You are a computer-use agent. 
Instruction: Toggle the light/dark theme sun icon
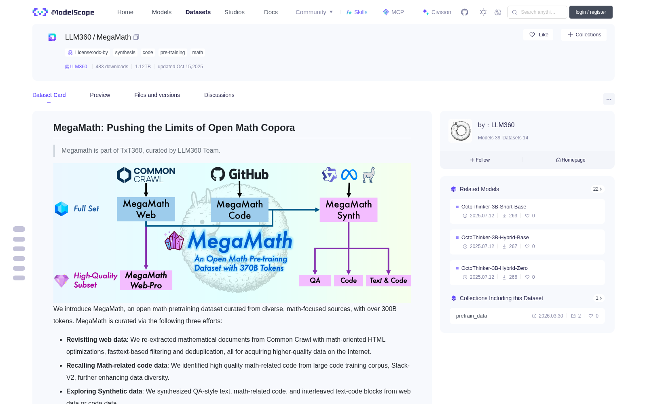(x=483, y=12)
